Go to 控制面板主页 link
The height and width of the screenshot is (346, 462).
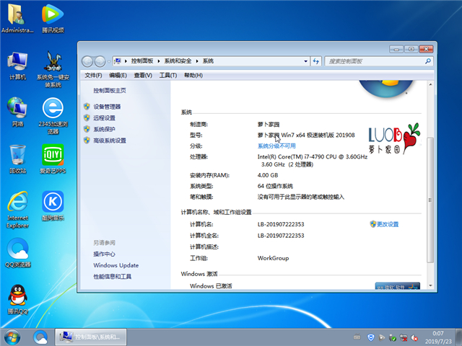click(x=110, y=90)
